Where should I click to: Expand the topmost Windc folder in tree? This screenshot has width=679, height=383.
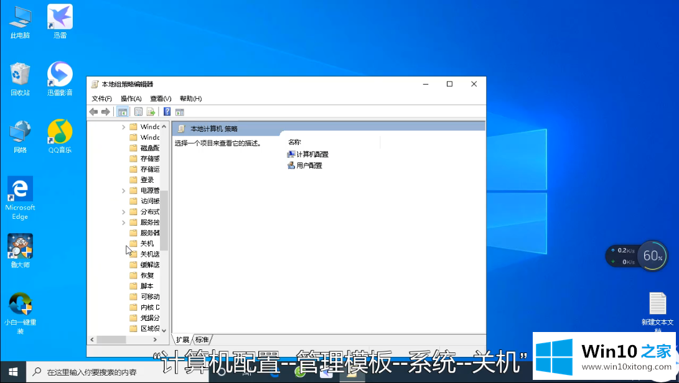click(123, 127)
